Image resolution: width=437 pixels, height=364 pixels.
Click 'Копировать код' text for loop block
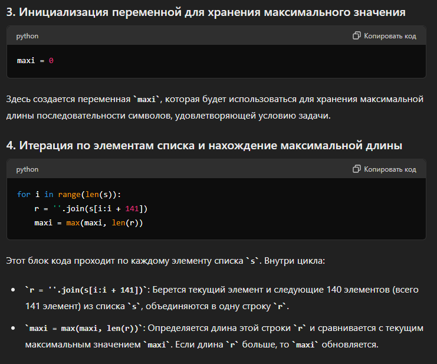pos(390,169)
